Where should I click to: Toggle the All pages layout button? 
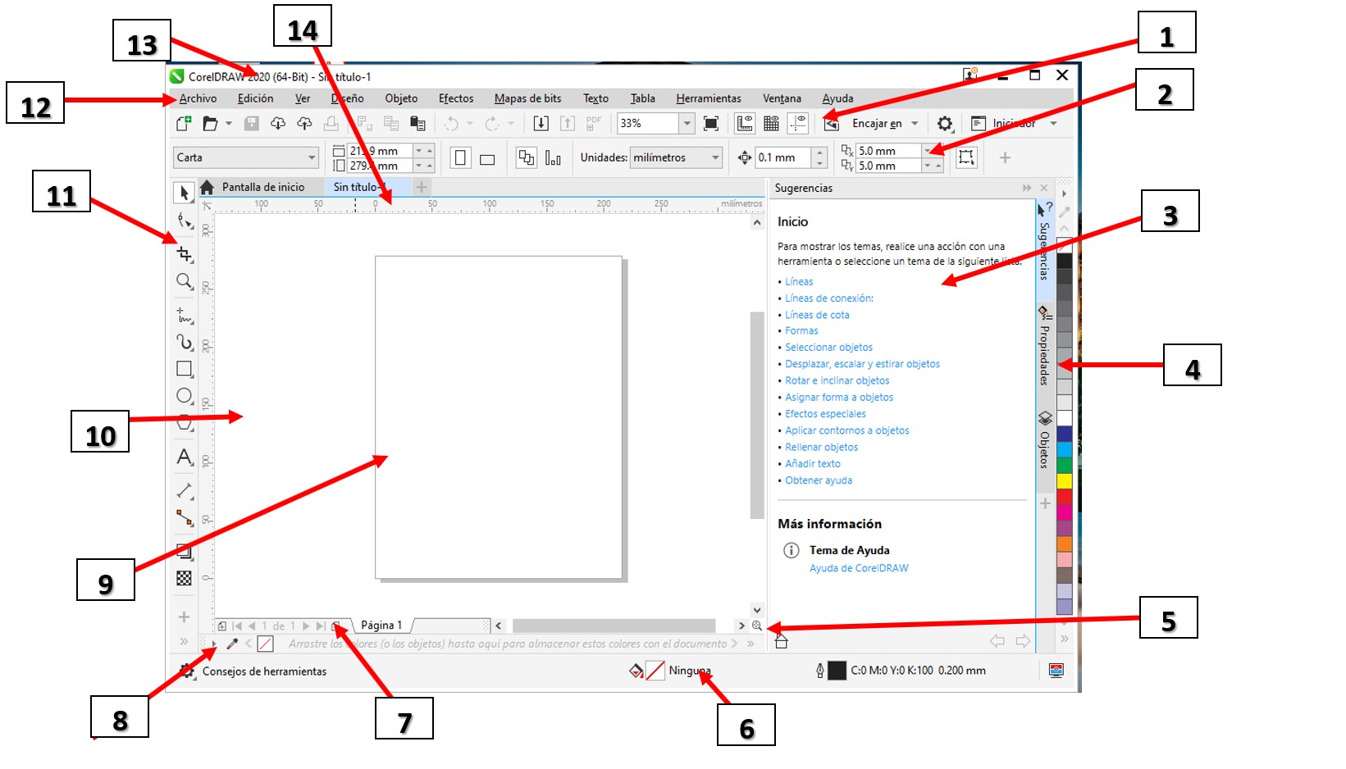[526, 157]
